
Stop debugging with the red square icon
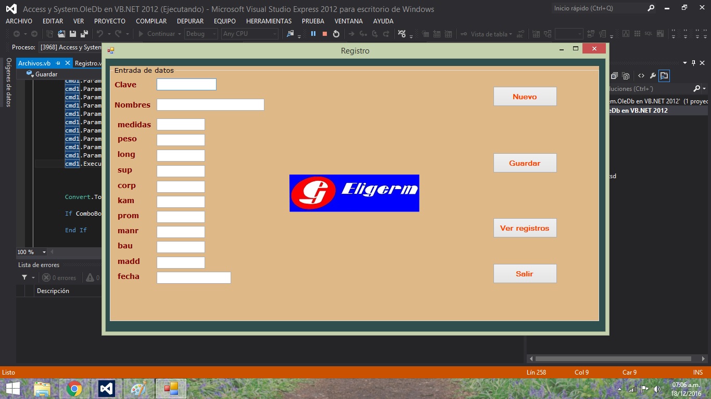coord(325,34)
